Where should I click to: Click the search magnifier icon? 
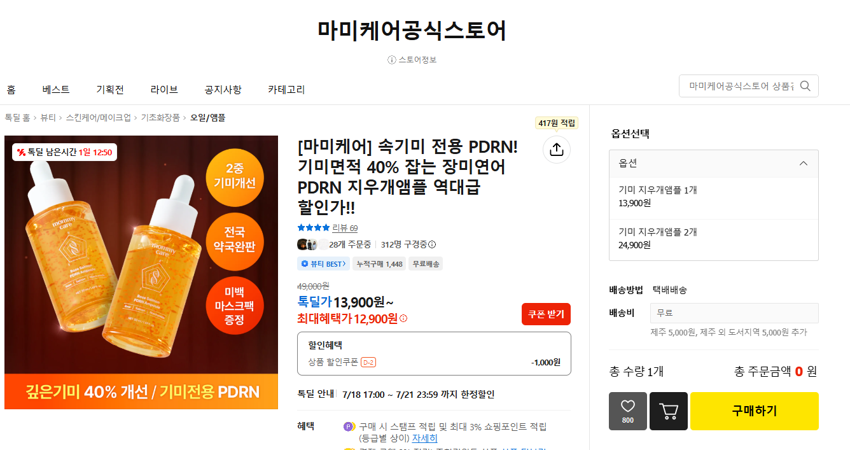(x=805, y=86)
